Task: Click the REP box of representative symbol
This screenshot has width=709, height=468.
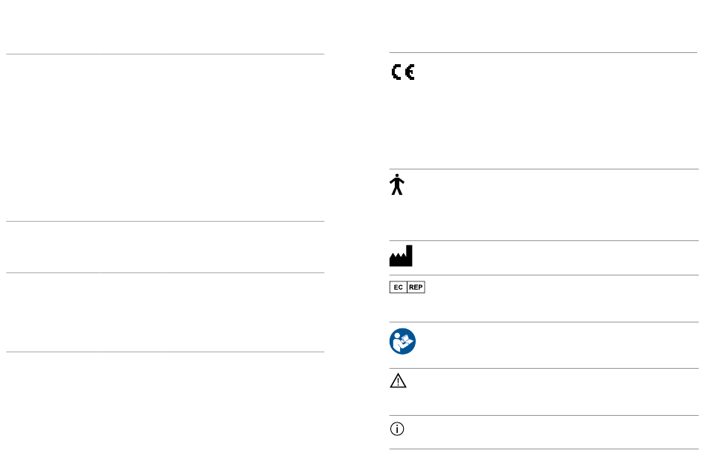Action: pyautogui.click(x=416, y=287)
